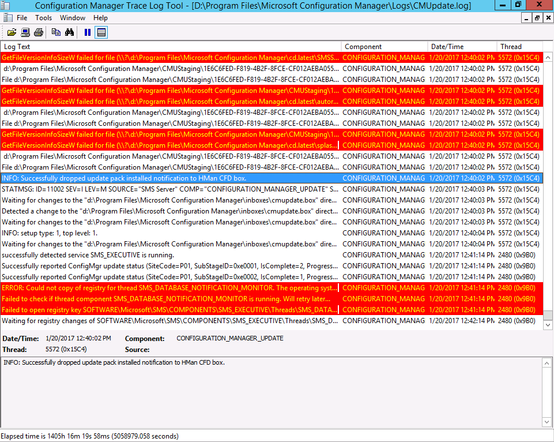Toggle the Pause button in the toolbar
This screenshot has height=442, width=554.
[x=87, y=32]
